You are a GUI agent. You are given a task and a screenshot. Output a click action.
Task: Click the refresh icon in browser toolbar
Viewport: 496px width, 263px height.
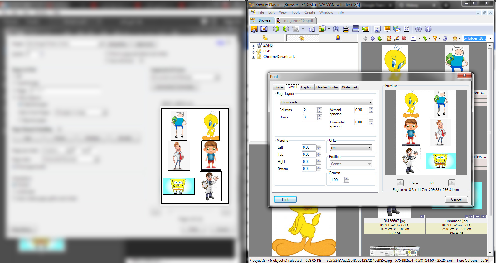445,38
